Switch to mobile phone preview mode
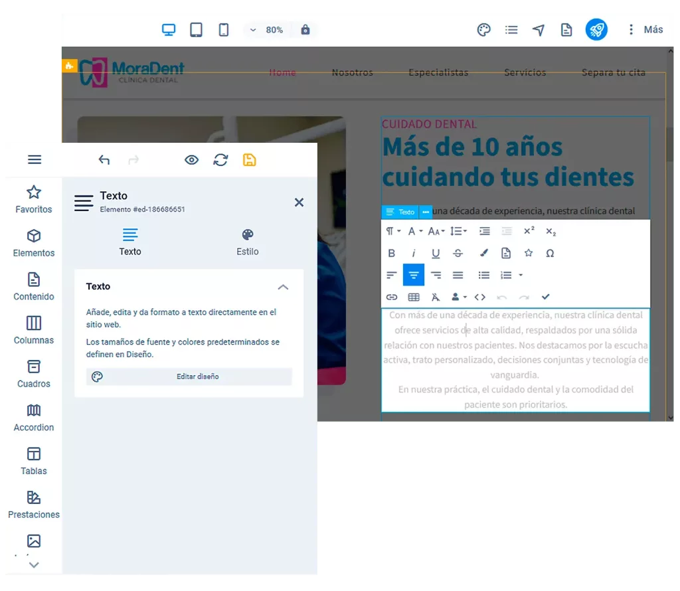The height and width of the screenshot is (591, 680). tap(223, 30)
